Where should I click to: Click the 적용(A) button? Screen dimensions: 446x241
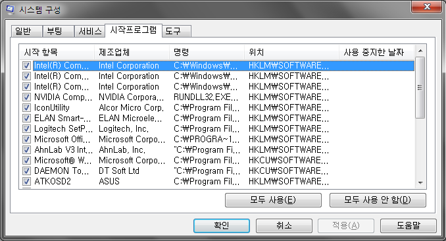click(346, 226)
